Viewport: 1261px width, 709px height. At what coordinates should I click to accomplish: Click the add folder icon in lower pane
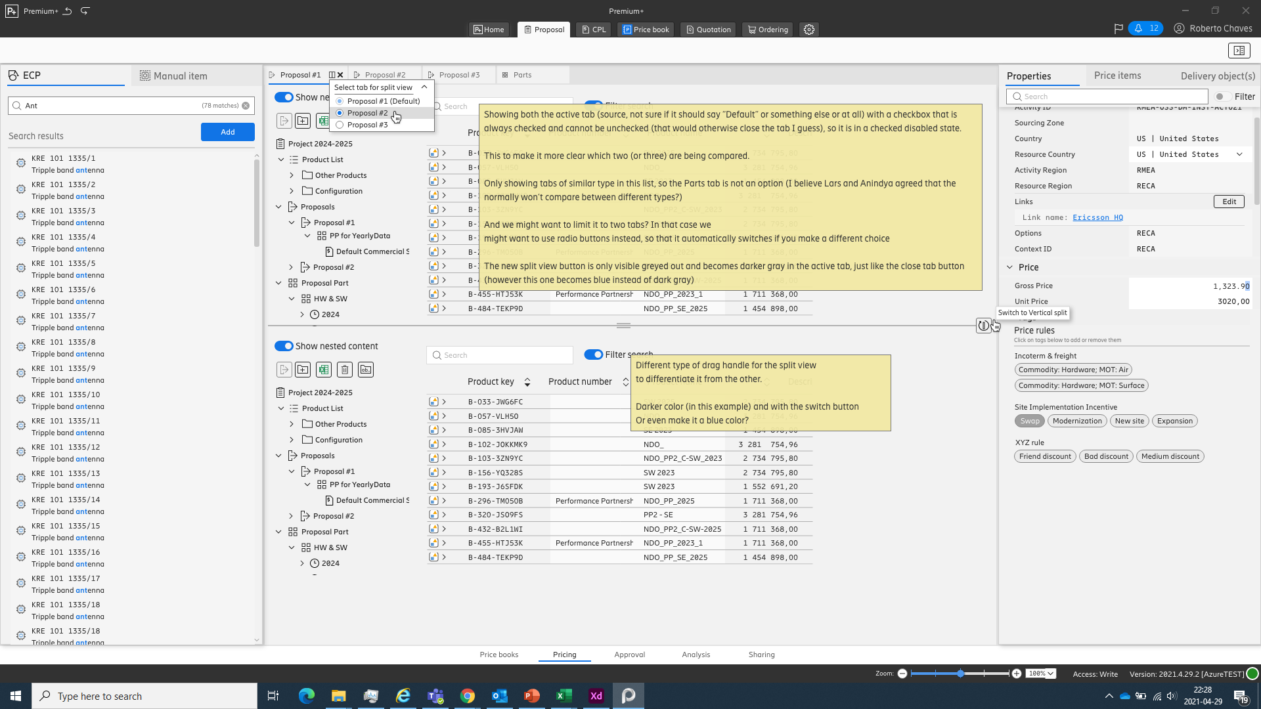[x=303, y=370]
